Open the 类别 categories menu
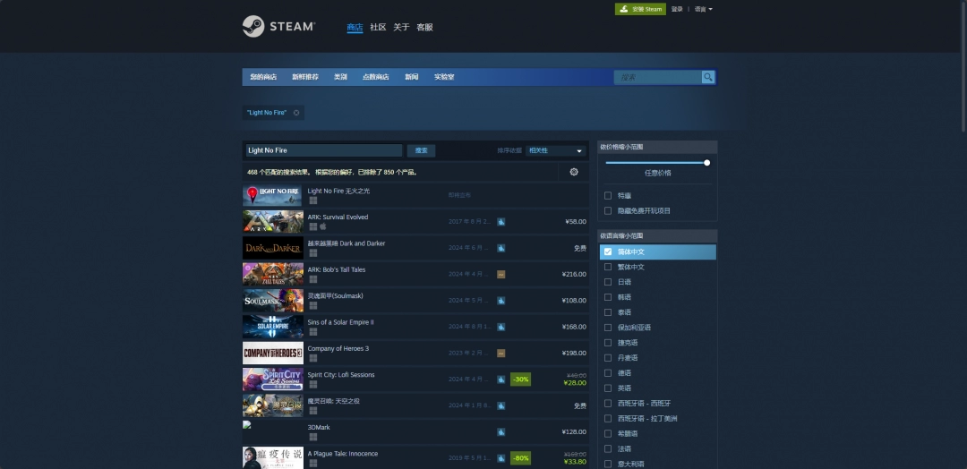This screenshot has width=967, height=469. [340, 77]
